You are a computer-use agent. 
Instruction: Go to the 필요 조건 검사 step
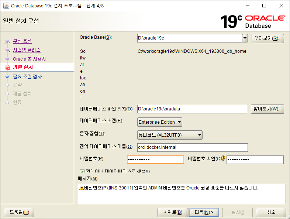[x=27, y=76]
